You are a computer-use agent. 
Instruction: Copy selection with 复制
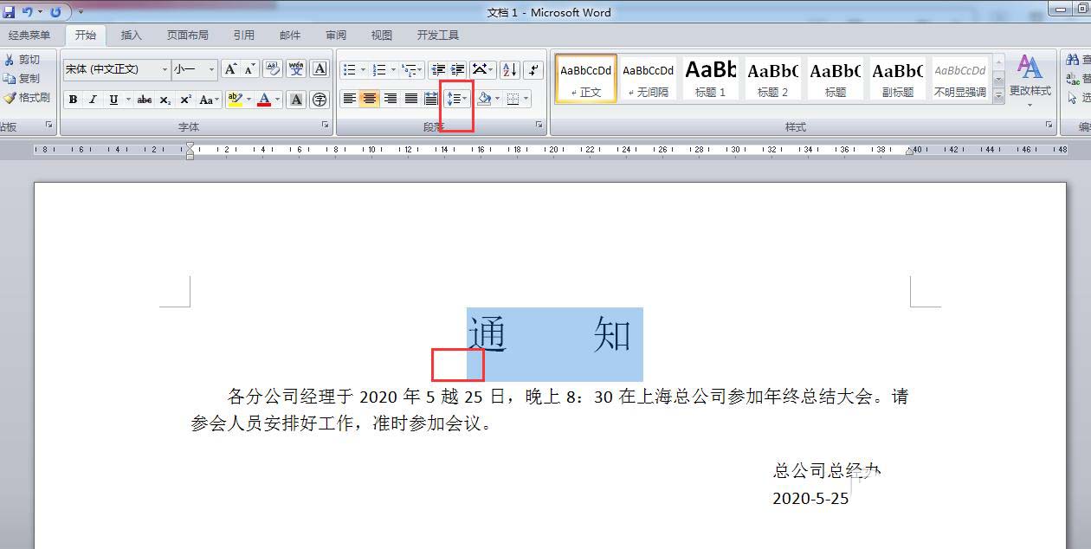(22, 79)
